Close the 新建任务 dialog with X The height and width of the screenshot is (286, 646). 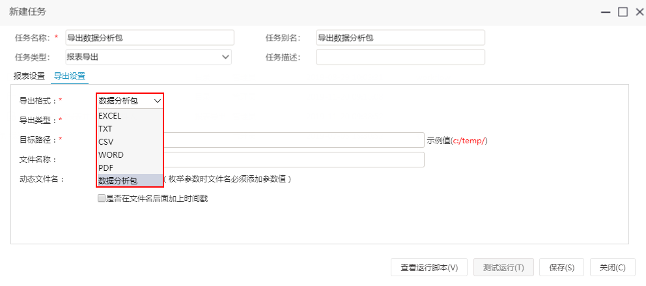[639, 12]
